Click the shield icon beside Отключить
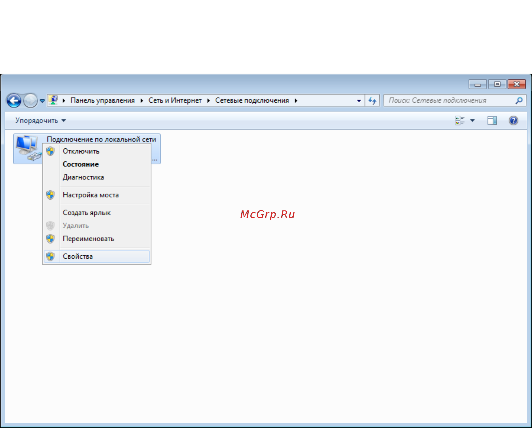The height and width of the screenshot is (428, 532). tap(50, 151)
